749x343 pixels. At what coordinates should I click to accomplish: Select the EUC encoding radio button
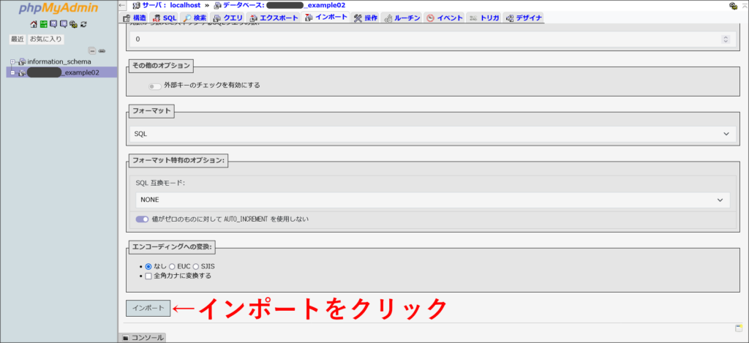[172, 266]
